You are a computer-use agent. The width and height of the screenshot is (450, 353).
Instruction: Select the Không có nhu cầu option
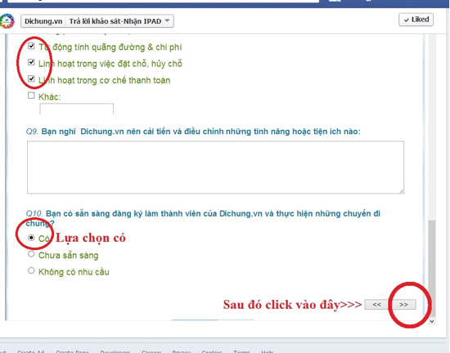[x=31, y=270]
